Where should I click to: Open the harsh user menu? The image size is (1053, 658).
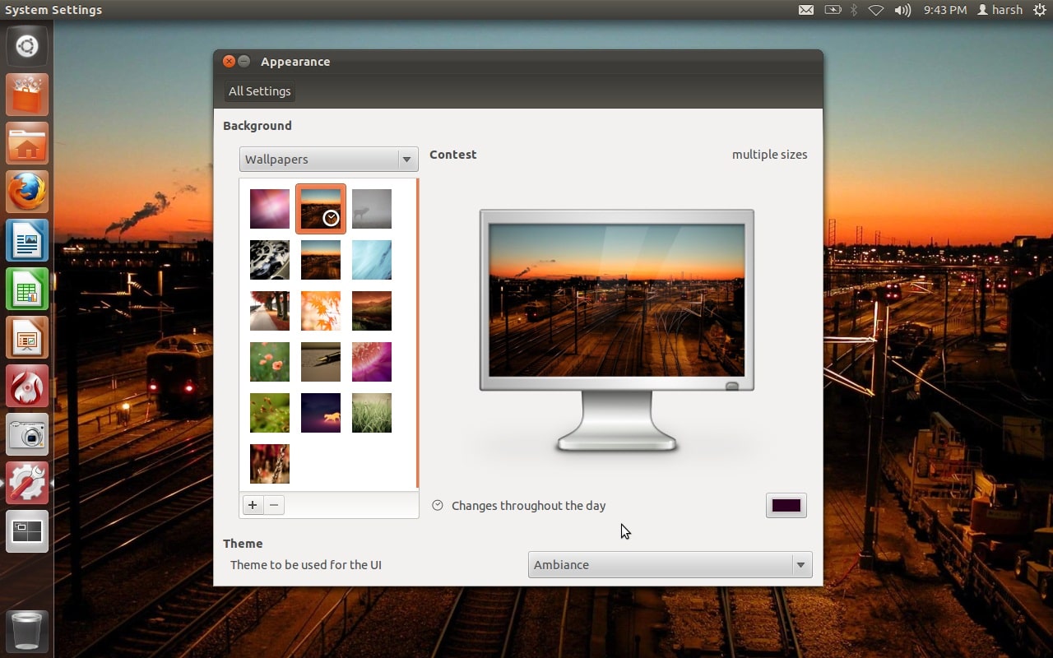point(1000,10)
